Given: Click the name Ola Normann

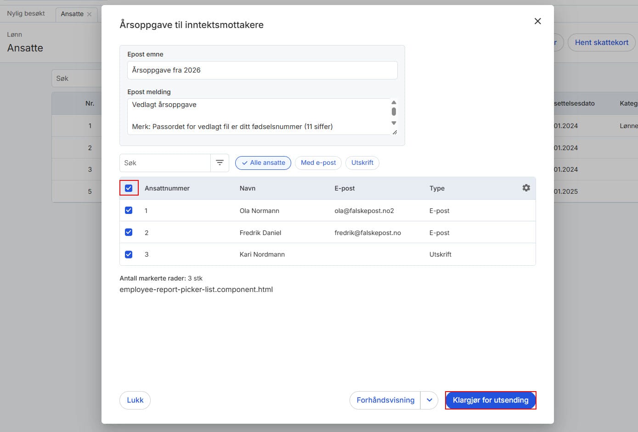Looking at the screenshot, I should (260, 211).
